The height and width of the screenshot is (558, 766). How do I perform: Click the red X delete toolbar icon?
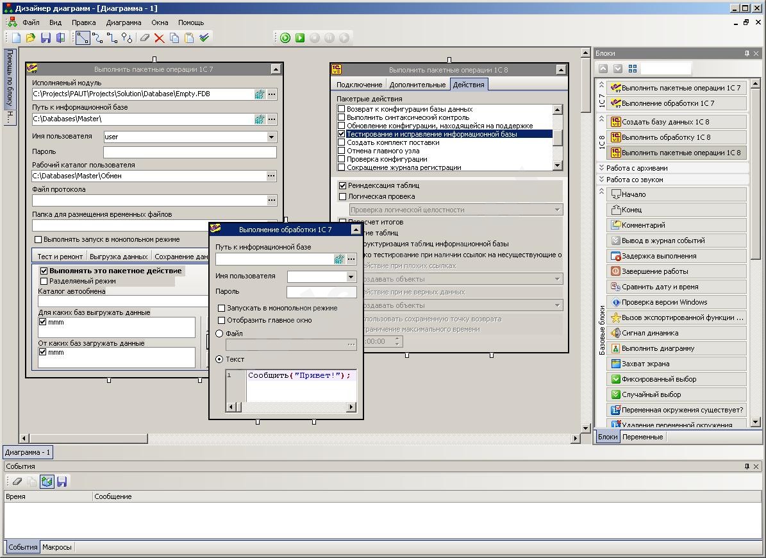click(x=159, y=38)
